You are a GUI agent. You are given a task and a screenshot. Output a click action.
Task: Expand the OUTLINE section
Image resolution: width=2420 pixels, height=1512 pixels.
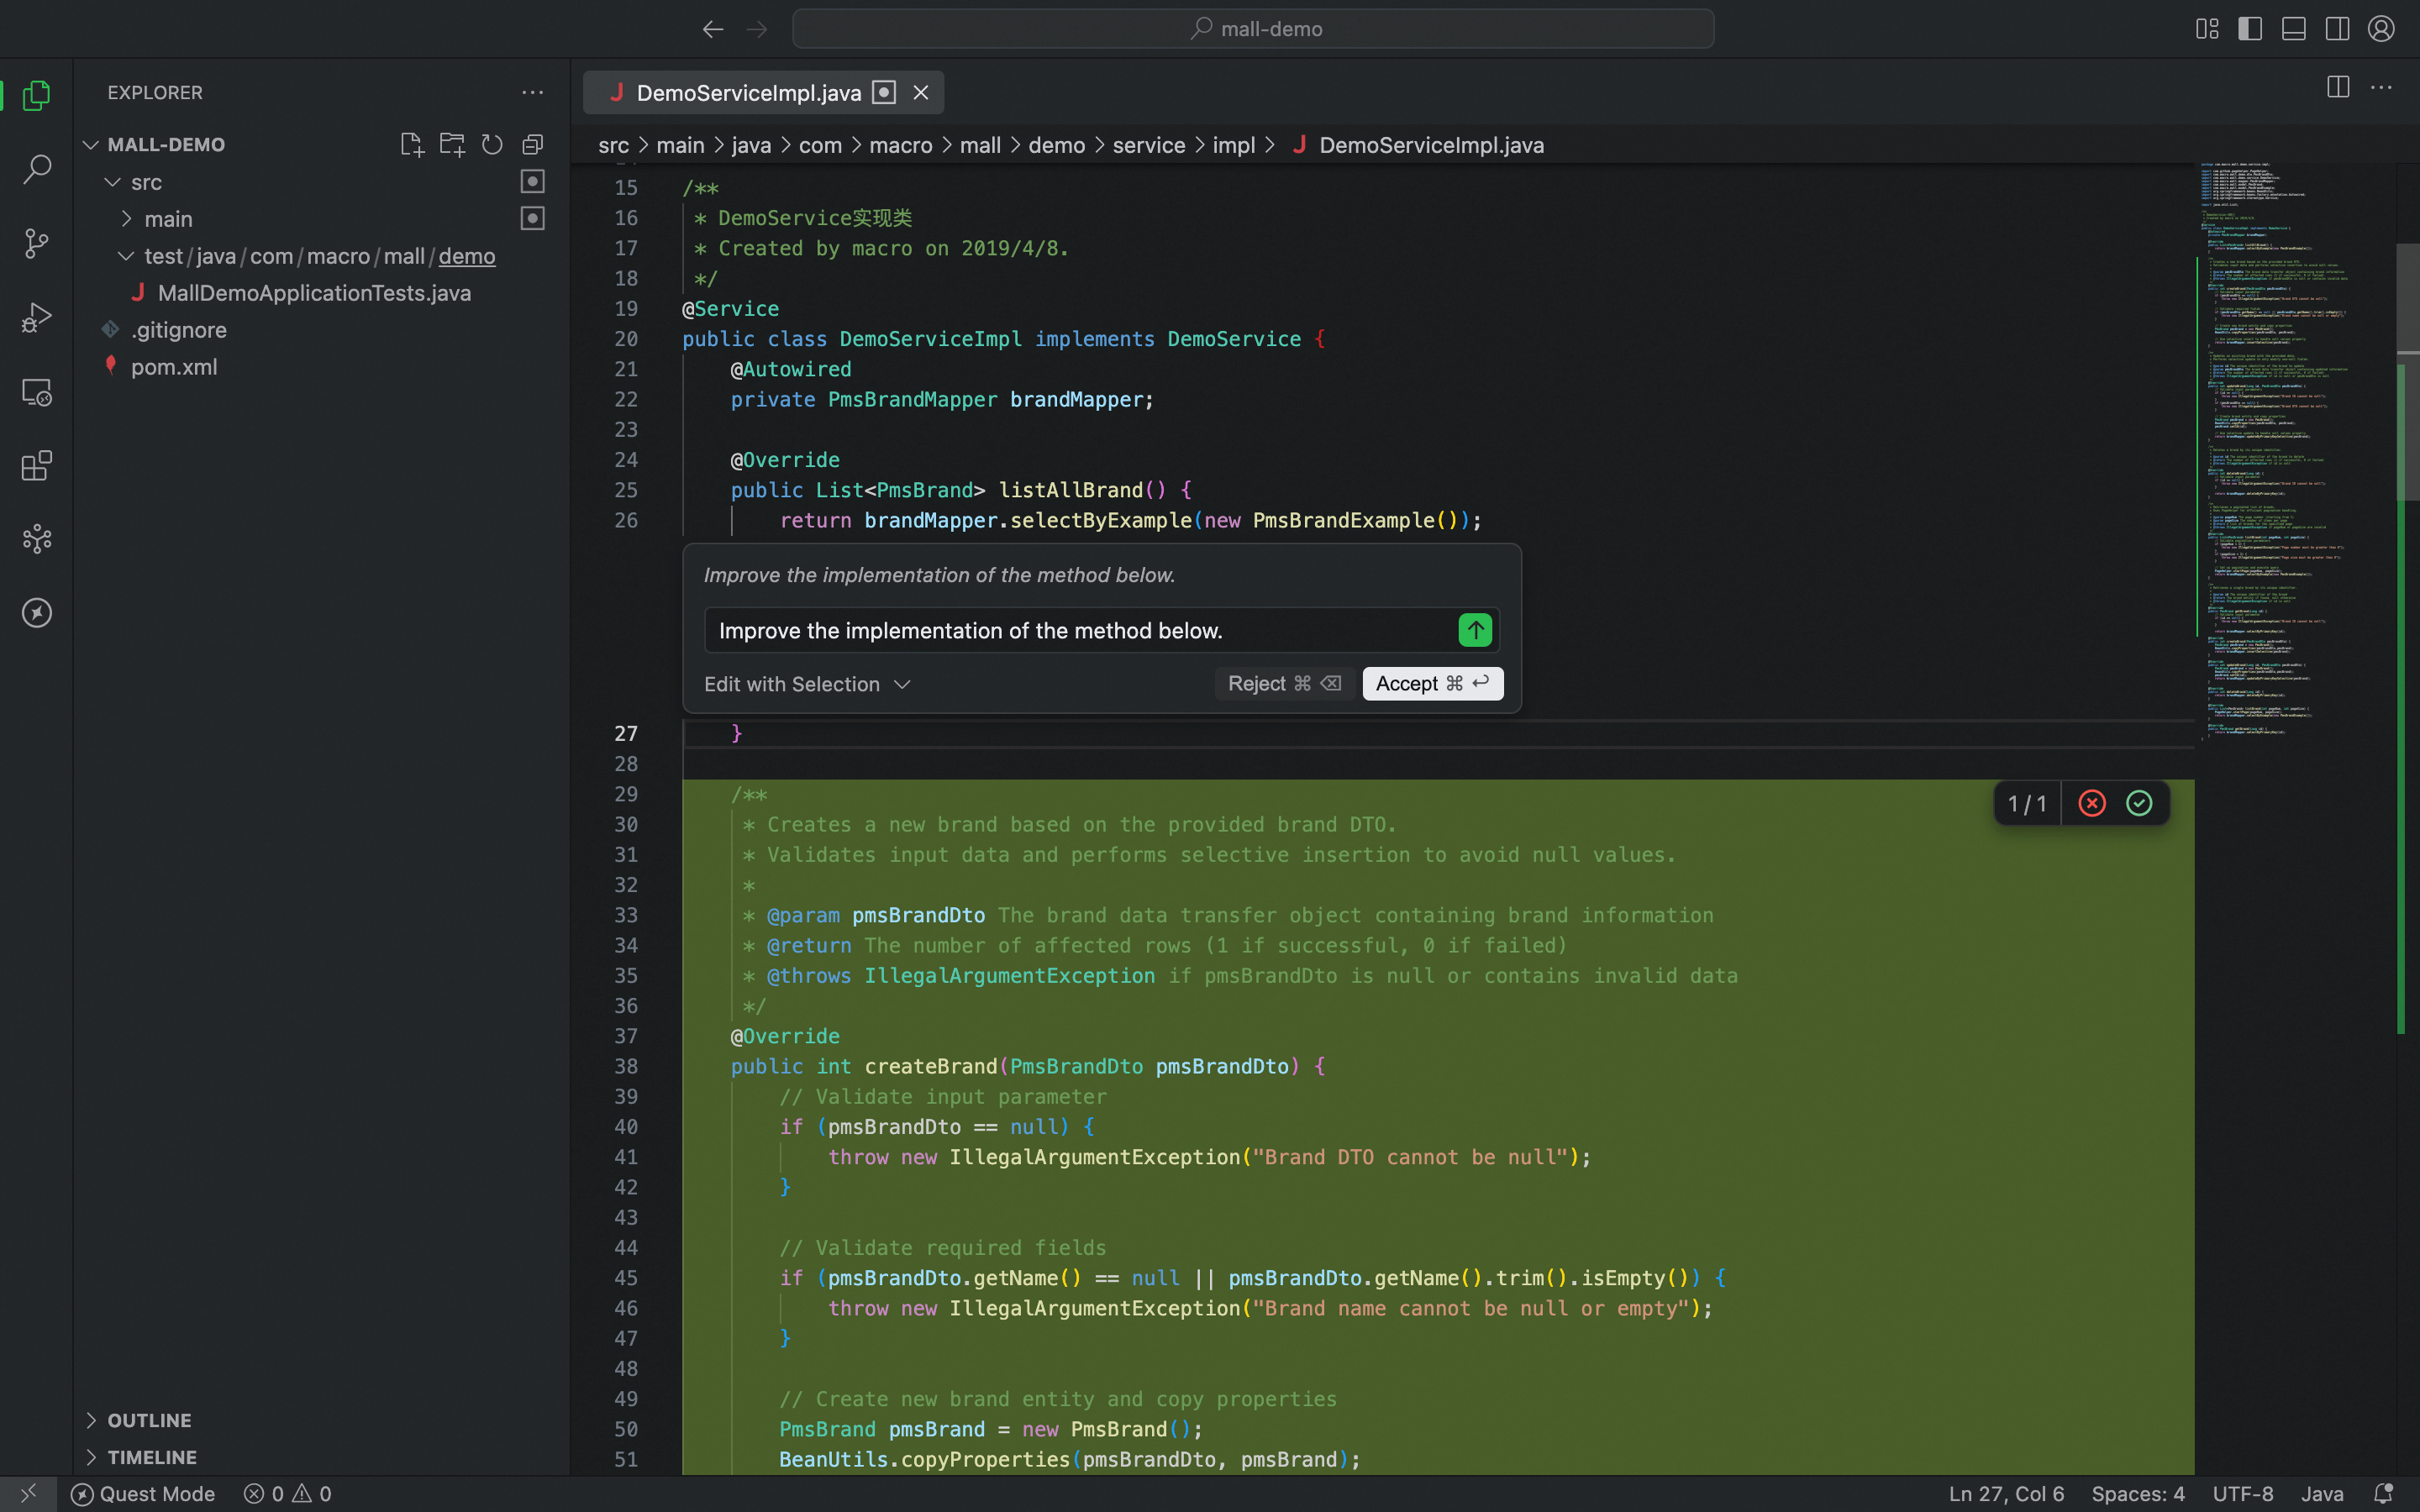click(149, 1420)
